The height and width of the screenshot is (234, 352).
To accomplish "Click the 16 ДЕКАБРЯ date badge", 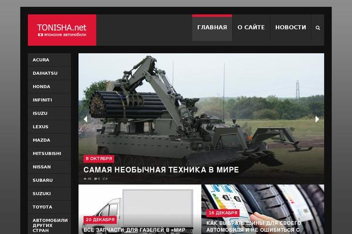I will (x=223, y=213).
